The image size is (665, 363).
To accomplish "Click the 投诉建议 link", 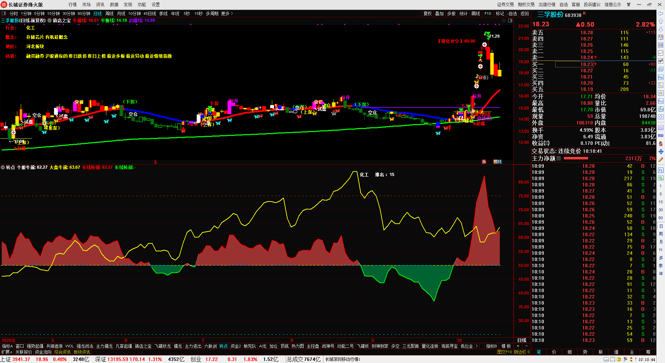I will (x=592, y=4).
